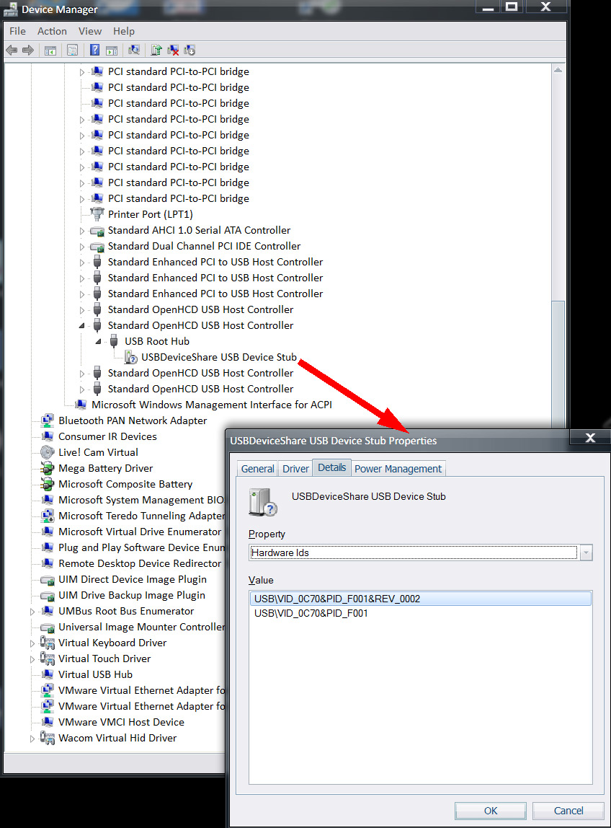Click the blue Help question mark icon
Image resolution: width=611 pixels, height=828 pixels.
[x=94, y=50]
